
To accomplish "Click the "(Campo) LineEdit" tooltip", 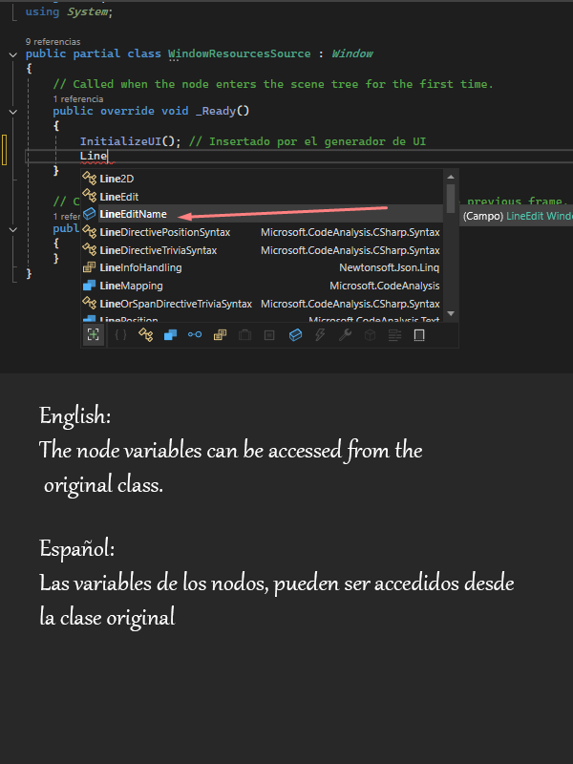I will tap(517, 216).
